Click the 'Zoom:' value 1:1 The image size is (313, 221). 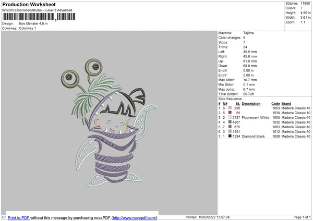[x=303, y=22]
